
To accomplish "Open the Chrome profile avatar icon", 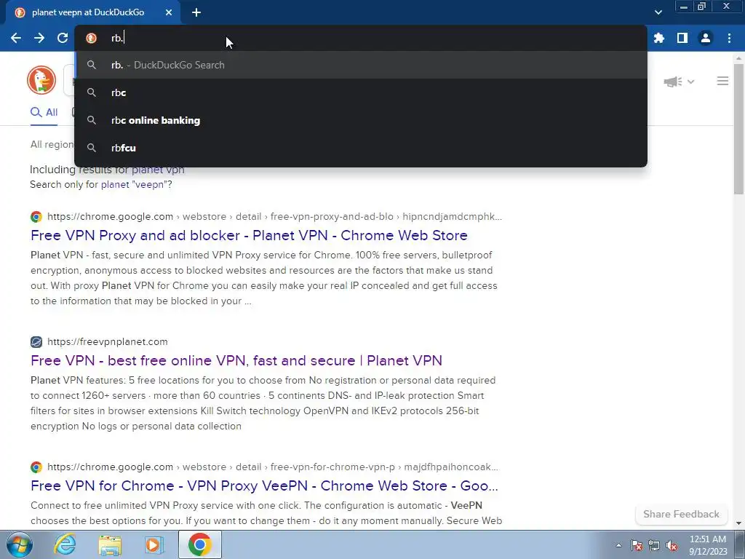I will tap(706, 38).
